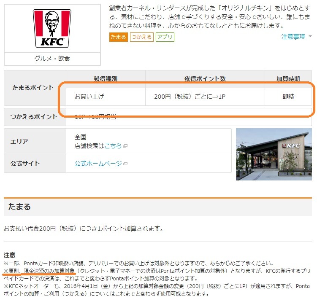
Task: Click the お買い上げ table cell
Action: coord(106,97)
